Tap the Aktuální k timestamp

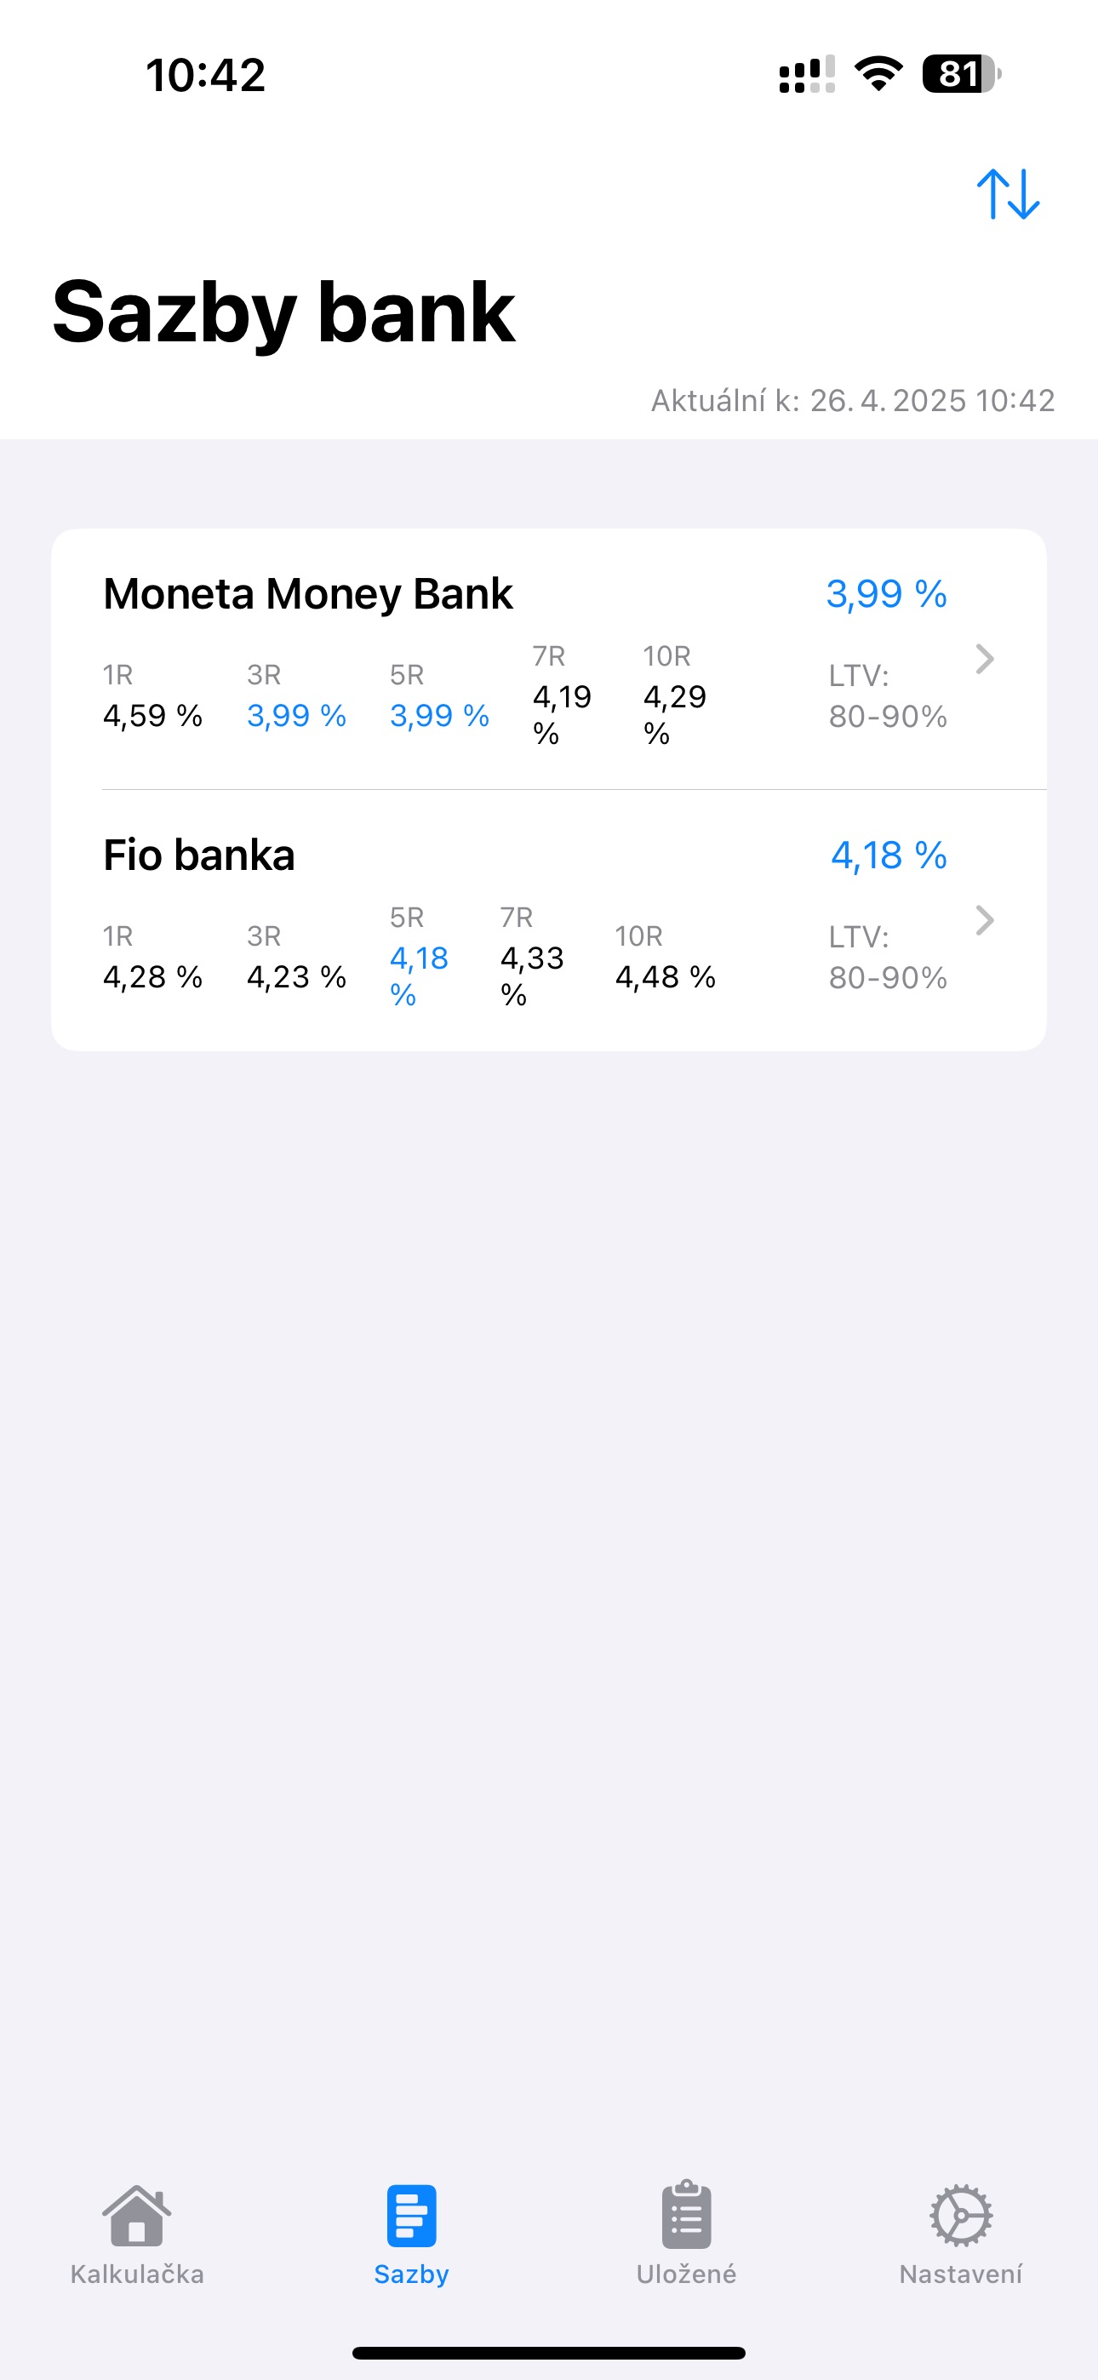852,400
